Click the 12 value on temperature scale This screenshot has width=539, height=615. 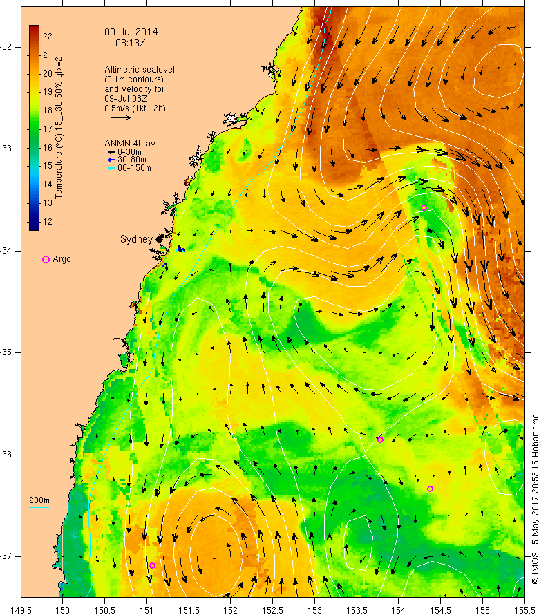[x=48, y=222]
